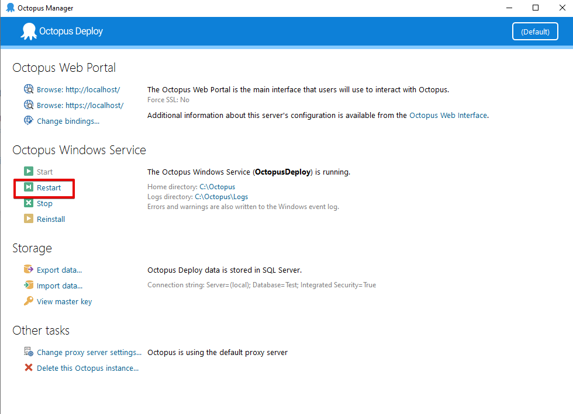Viewport: 573px width, 414px height.
Task: Click the red X delete instance icon
Action: click(29, 368)
